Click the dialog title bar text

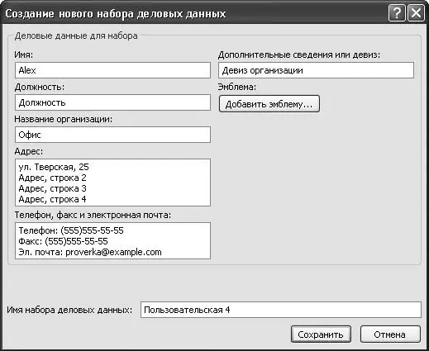click(116, 14)
